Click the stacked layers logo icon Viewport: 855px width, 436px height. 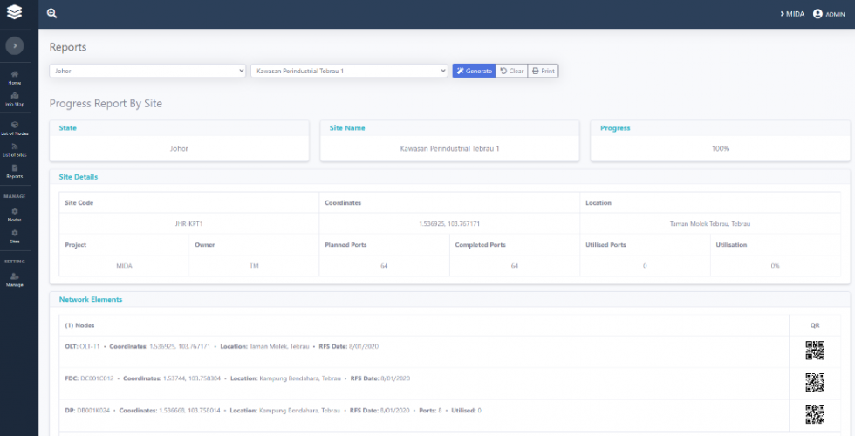click(15, 12)
